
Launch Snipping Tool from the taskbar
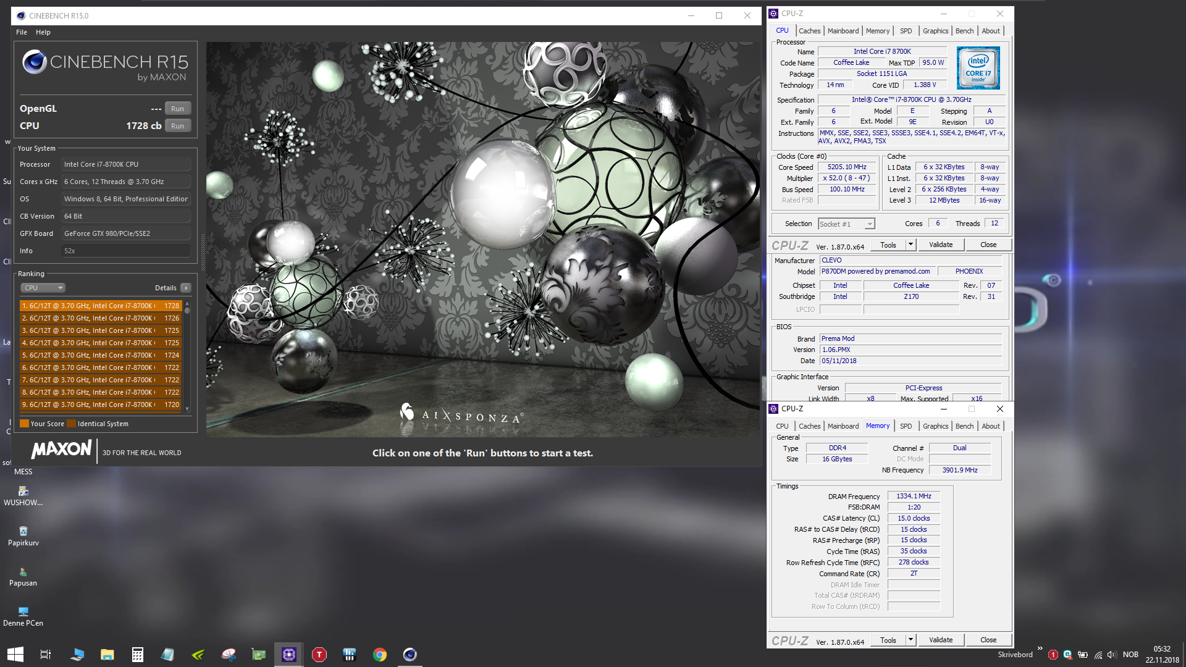coord(229,654)
